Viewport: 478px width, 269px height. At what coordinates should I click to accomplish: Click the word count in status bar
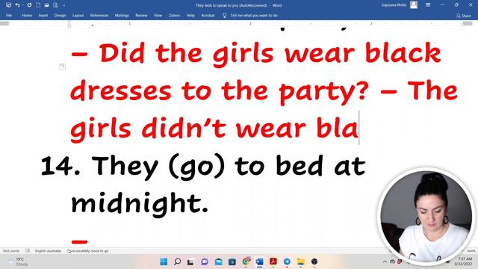tap(11, 251)
